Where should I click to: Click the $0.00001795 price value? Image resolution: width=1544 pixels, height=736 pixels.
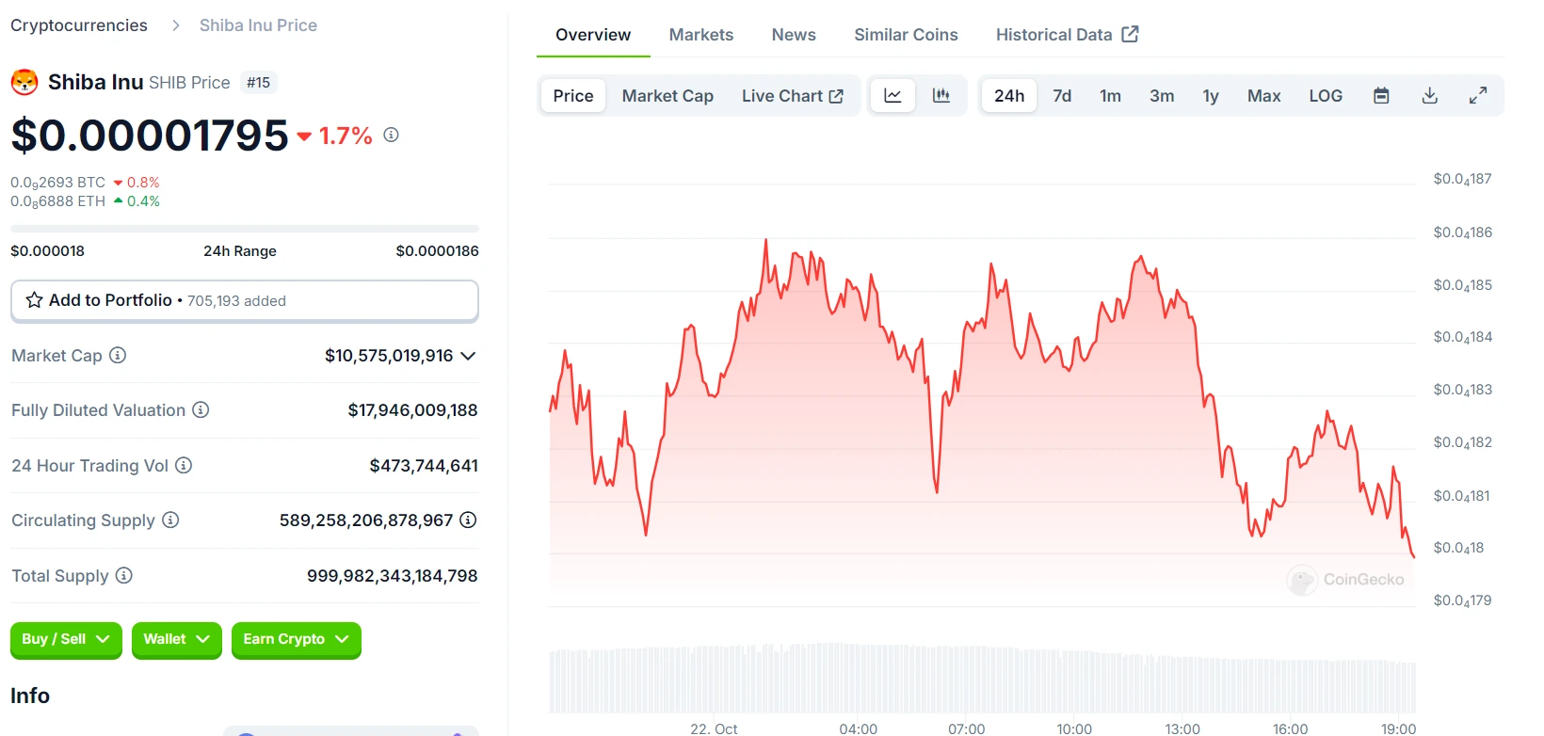(150, 136)
